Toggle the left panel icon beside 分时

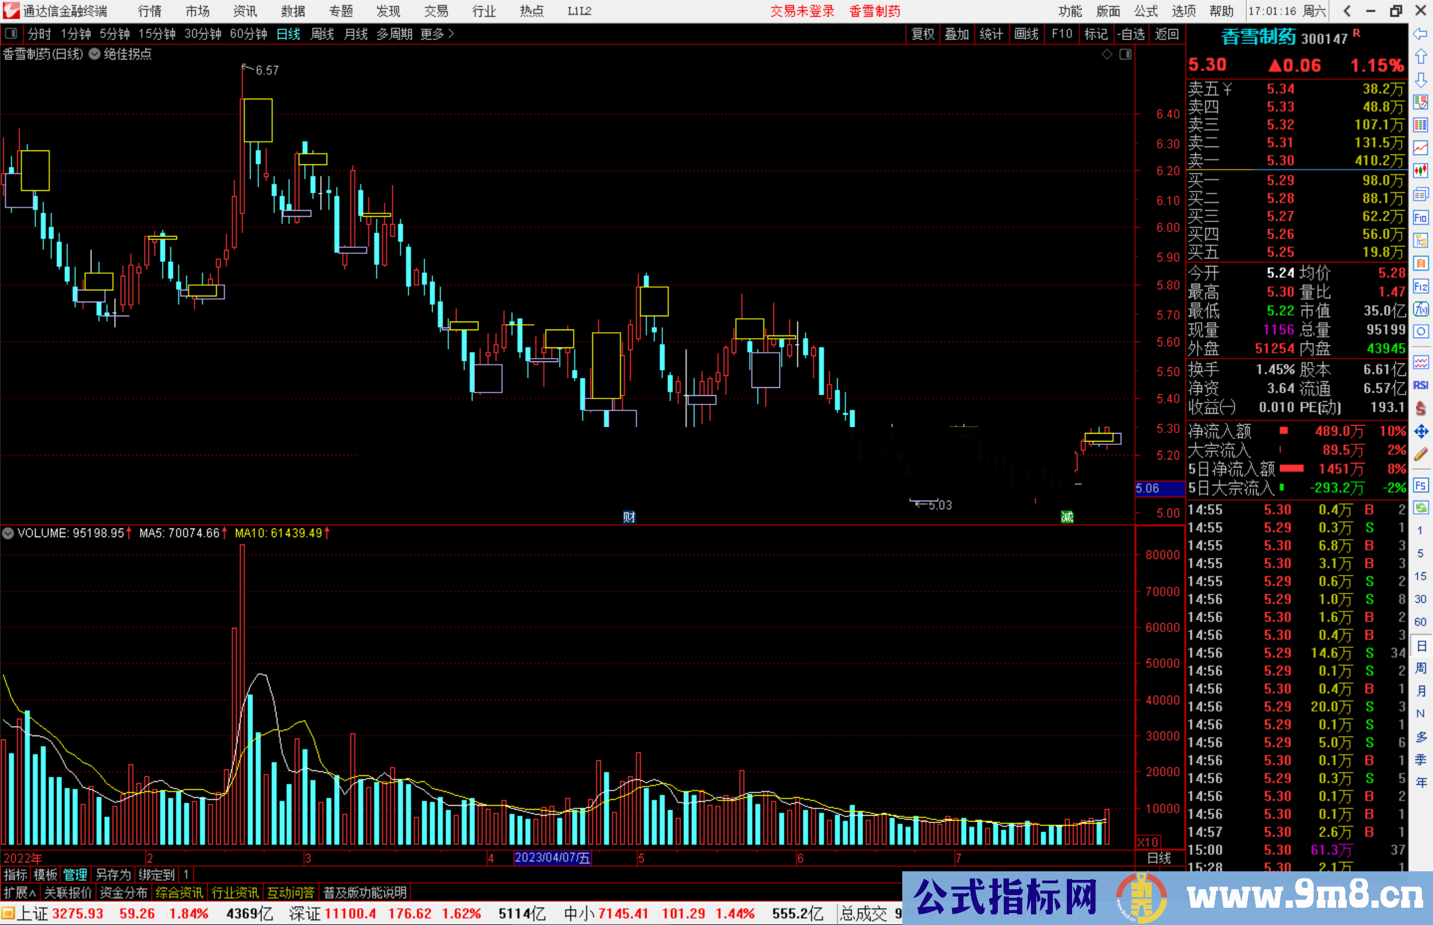coord(11,34)
